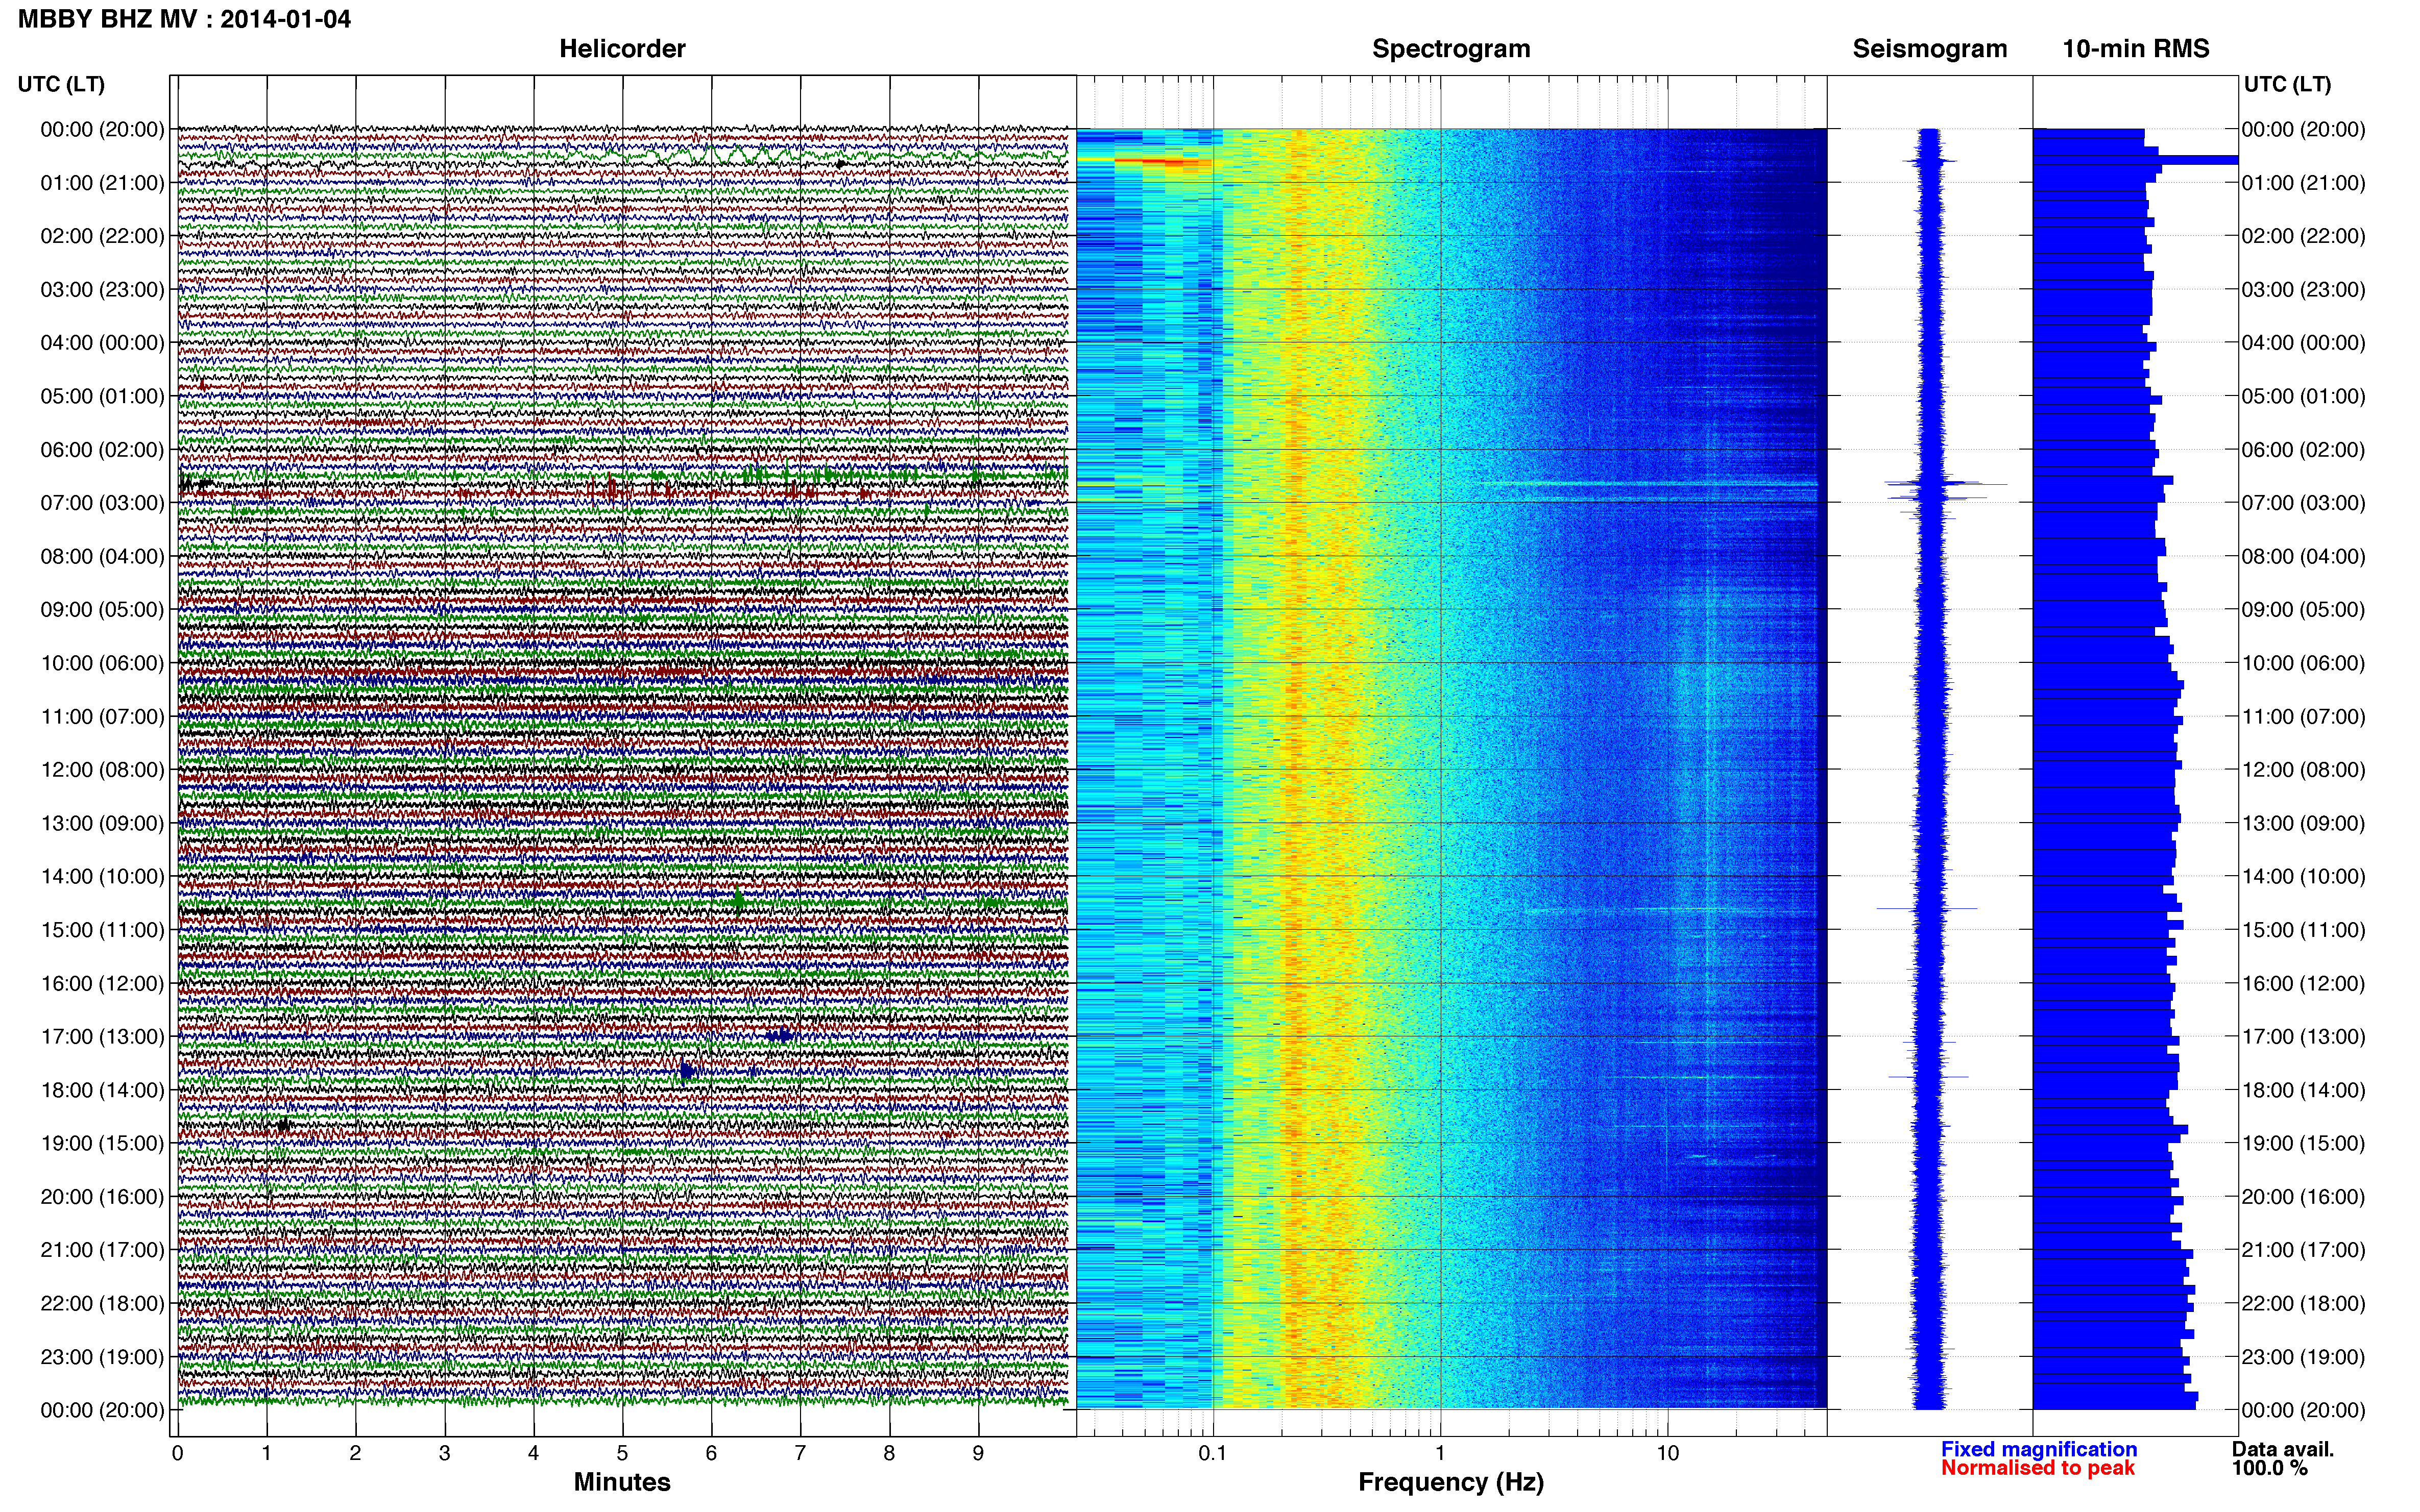This screenshot has width=2420, height=1512.
Task: Click the 10:00 (06:00) label on the Helicorder axis
Action: tap(102, 663)
